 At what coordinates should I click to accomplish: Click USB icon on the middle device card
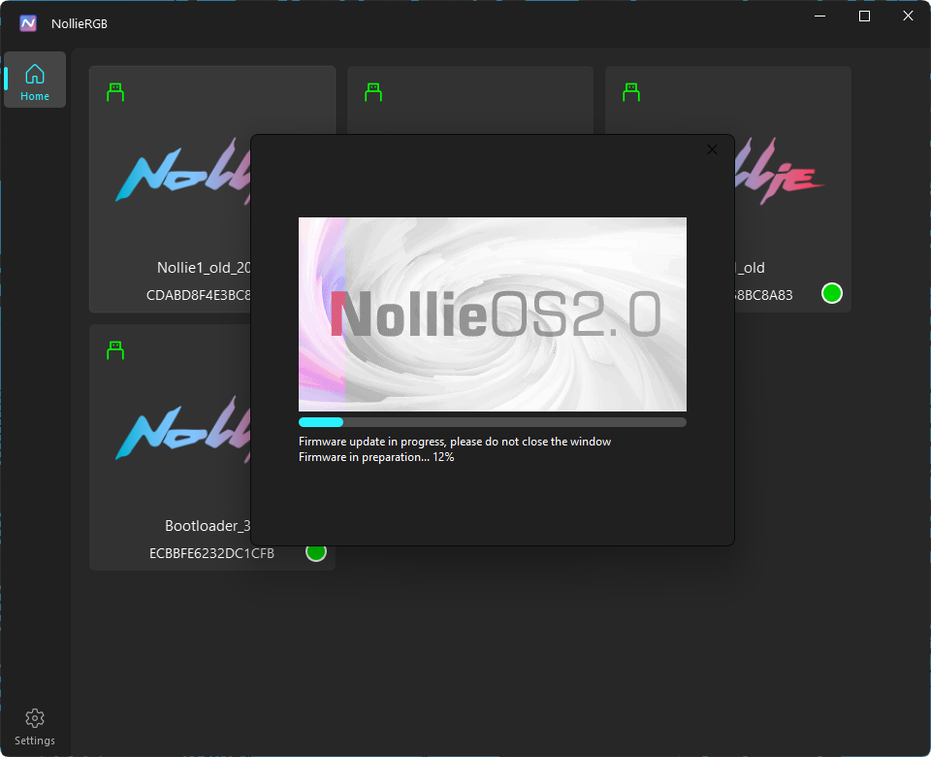(x=372, y=92)
